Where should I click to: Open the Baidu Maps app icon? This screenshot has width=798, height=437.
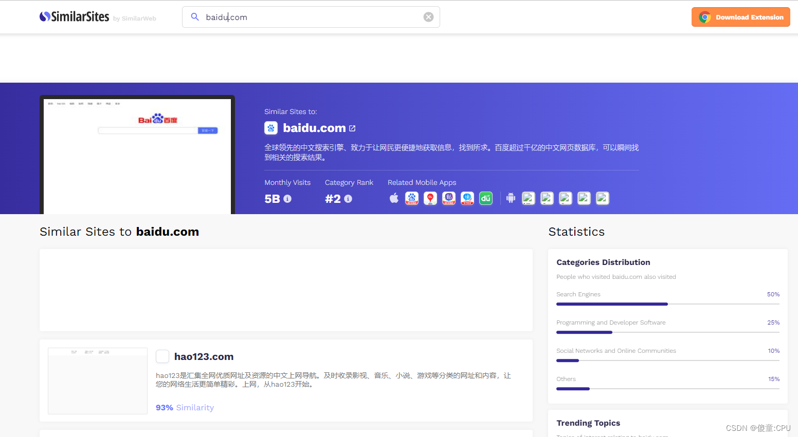[x=430, y=198]
